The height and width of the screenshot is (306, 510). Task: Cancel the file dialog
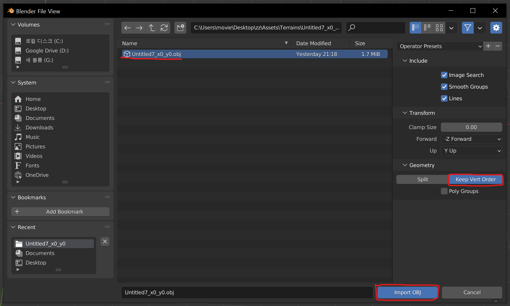(472, 292)
